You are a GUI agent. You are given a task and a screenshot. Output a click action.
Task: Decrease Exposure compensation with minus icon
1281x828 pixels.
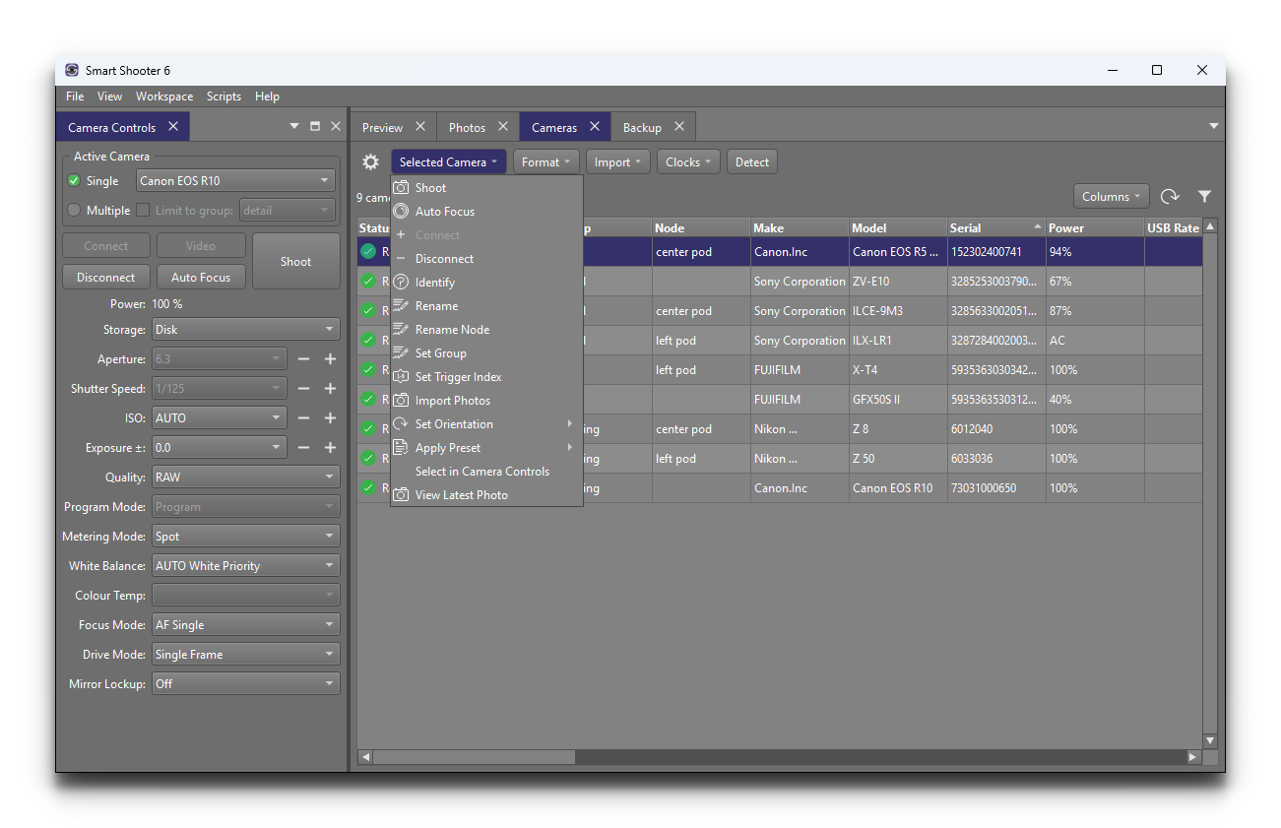304,448
